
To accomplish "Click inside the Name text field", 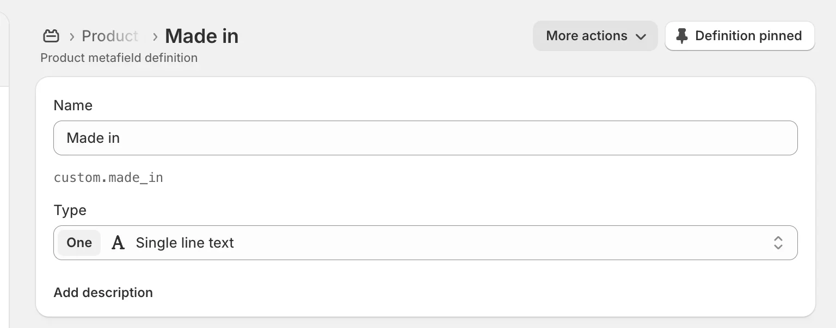I will coord(425,138).
